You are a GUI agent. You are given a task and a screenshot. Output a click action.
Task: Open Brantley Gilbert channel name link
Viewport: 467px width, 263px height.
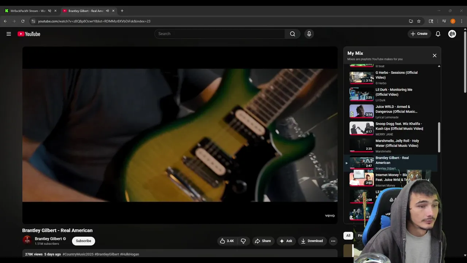click(x=48, y=239)
